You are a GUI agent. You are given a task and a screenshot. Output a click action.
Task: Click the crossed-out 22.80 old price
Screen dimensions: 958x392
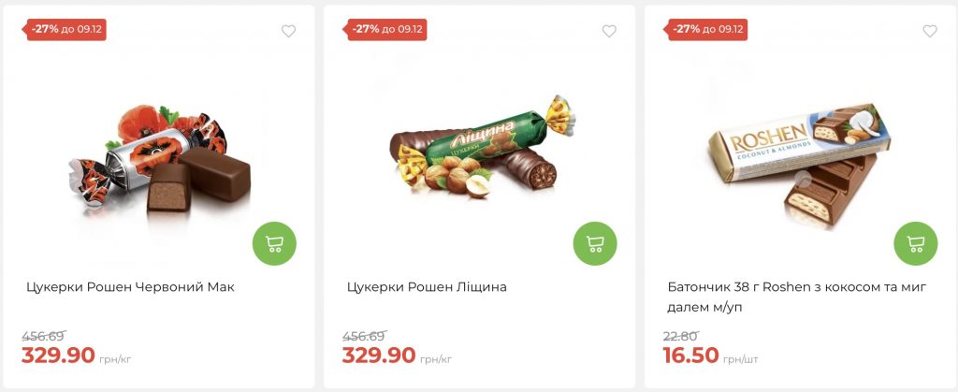coord(680,336)
